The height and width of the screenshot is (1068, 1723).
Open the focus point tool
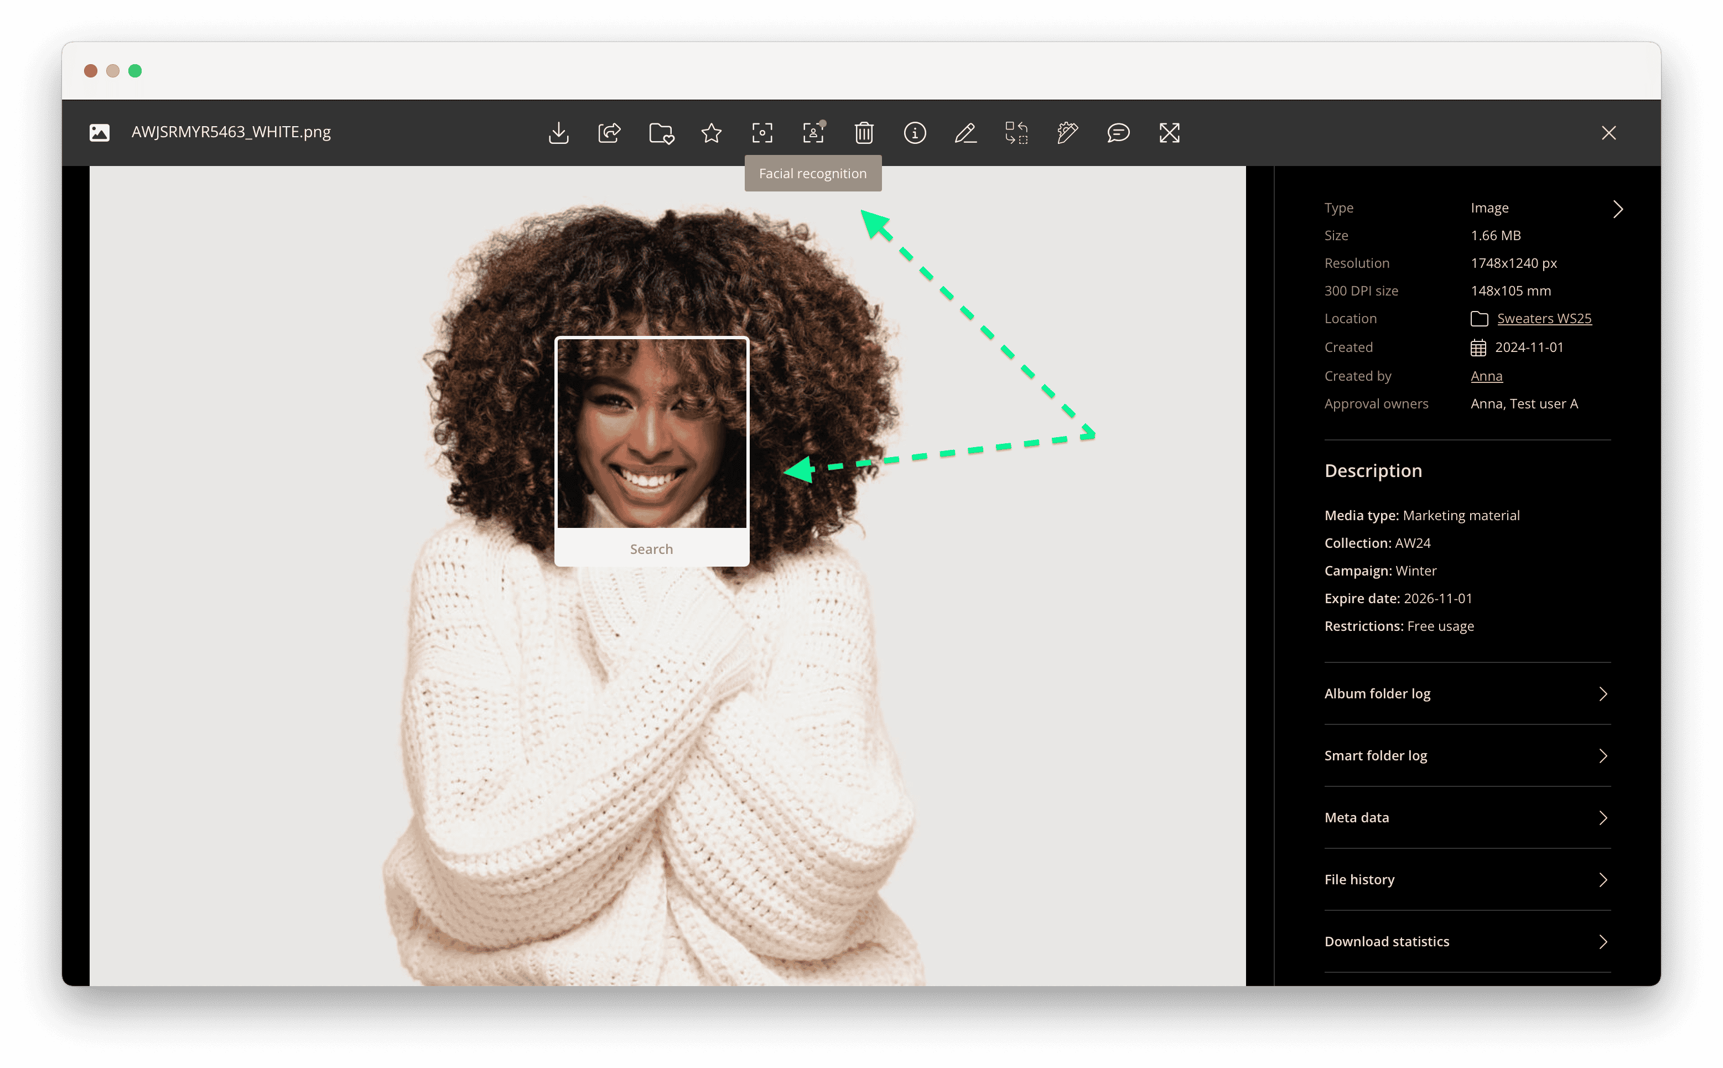tap(762, 132)
